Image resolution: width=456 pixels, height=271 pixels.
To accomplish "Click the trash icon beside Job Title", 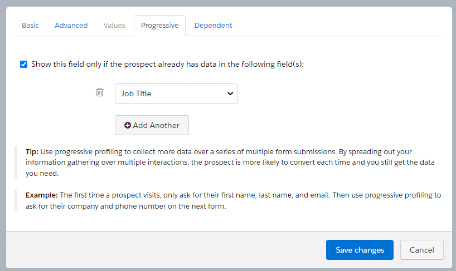I will 100,93.
